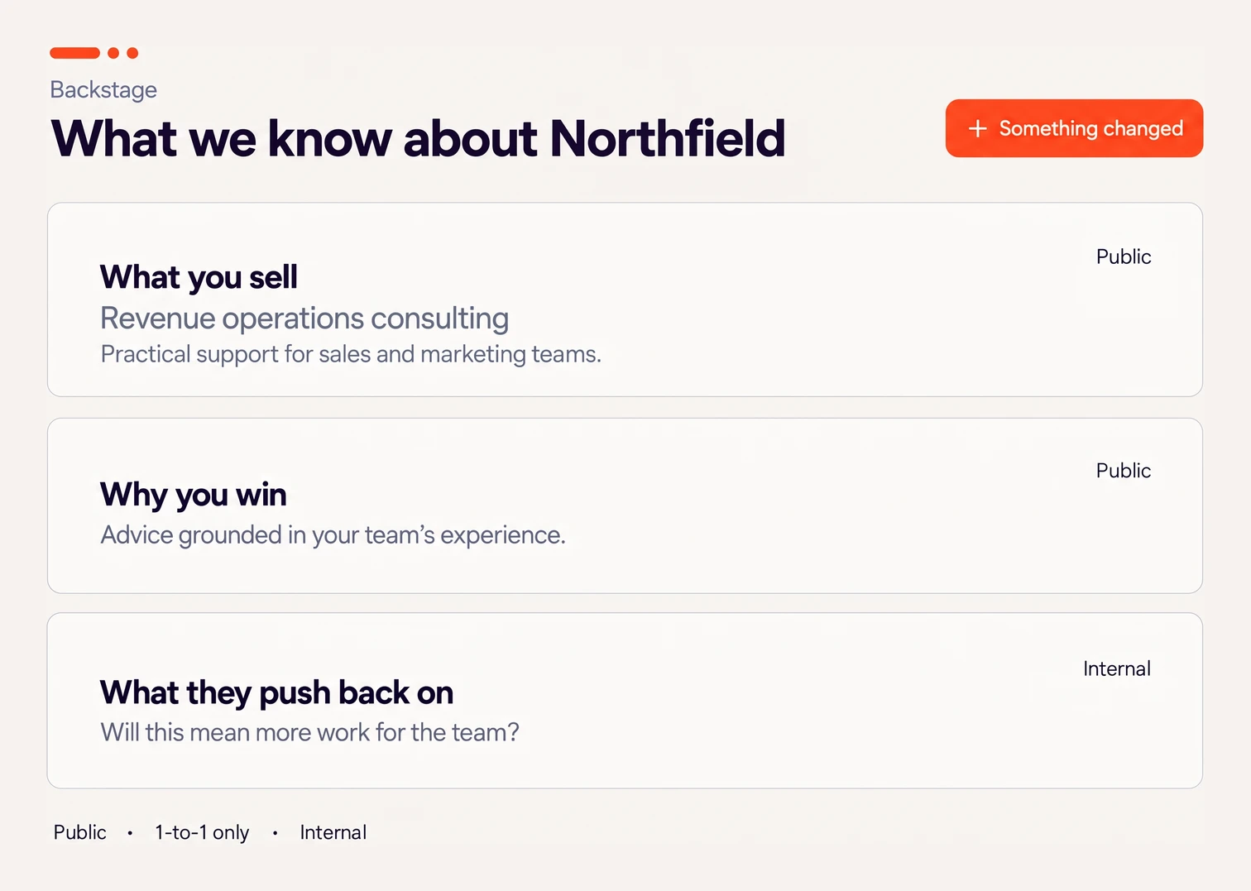1251x891 pixels.
Task: Click the What we know about Northfield title
Action: (418, 138)
